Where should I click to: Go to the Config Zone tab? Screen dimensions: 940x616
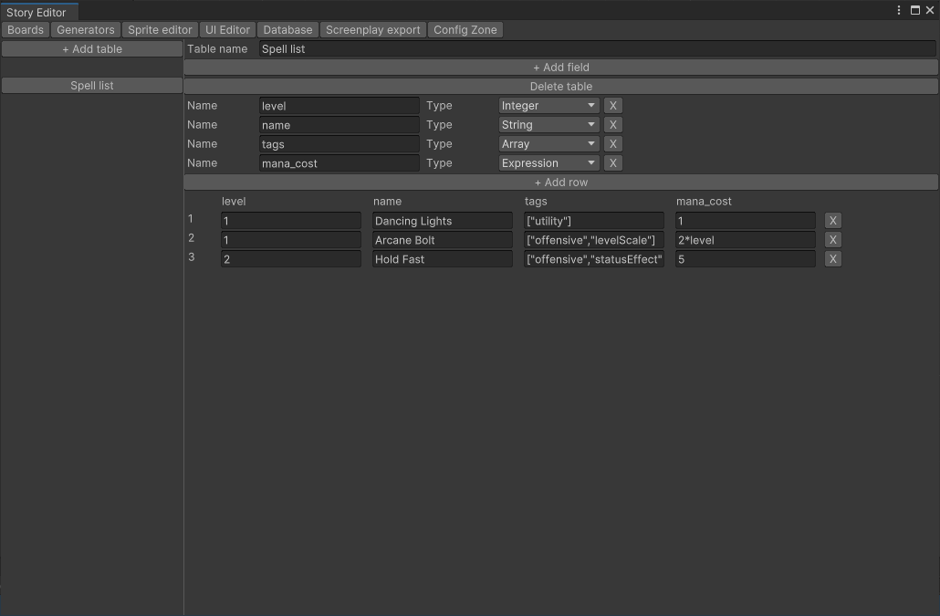465,30
